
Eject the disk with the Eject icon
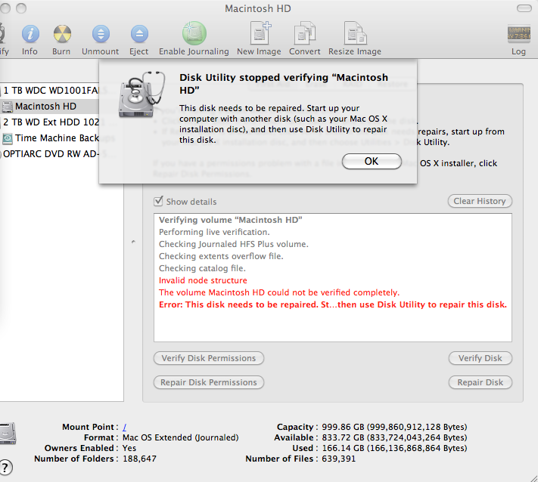point(139,34)
